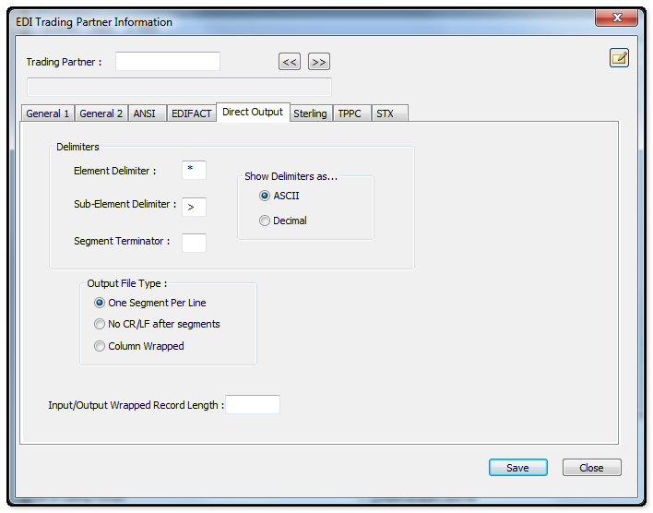This screenshot has height=513, width=653.
Task: Click the edit notepad icon
Action: (619, 58)
